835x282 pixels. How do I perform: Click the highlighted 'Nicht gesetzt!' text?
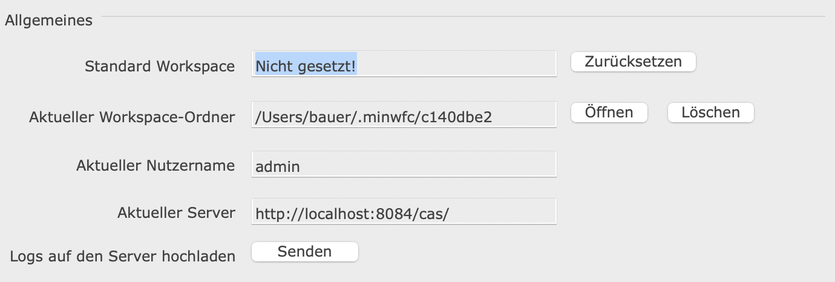coord(306,65)
